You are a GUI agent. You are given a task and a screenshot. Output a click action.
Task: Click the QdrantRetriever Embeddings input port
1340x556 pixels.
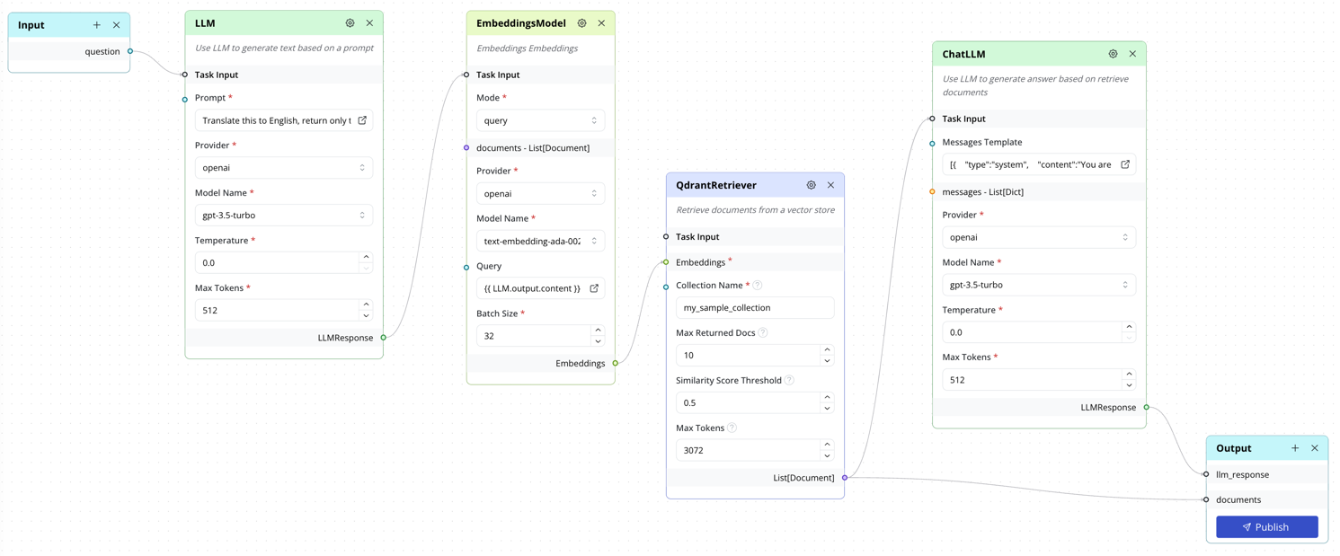(666, 262)
